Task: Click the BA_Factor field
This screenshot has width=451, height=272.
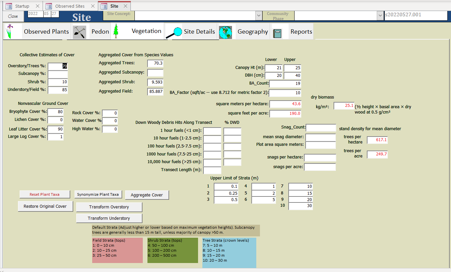Action: click(x=286, y=93)
